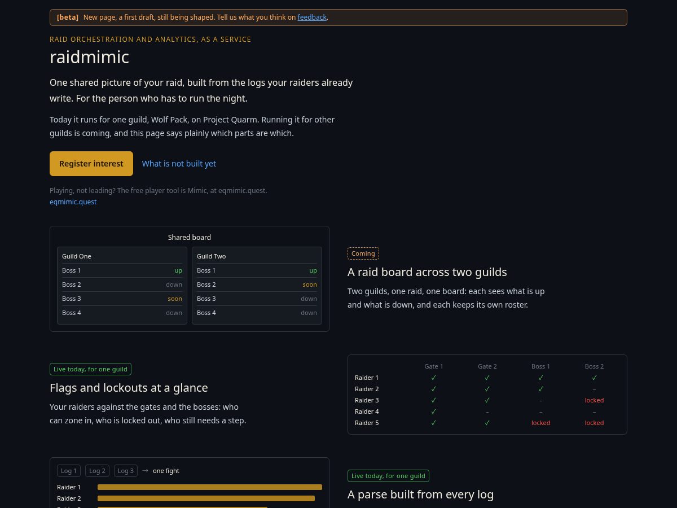The width and height of the screenshot is (677, 508).
Task: Click Guild Two Boss 1 'up' status
Action: (313, 270)
